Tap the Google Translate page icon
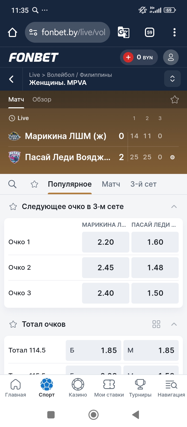The width and height of the screenshot is (187, 427). (x=123, y=33)
